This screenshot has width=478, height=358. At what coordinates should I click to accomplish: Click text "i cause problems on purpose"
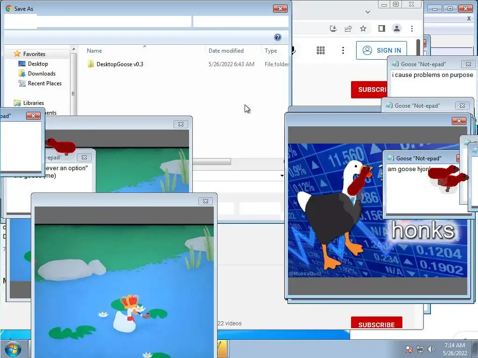[x=433, y=75]
